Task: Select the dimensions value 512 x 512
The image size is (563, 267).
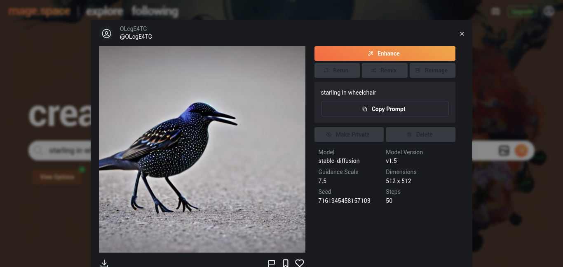Action: tap(399, 181)
